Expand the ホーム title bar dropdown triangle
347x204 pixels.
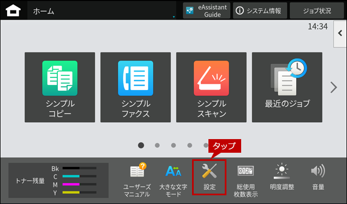(174, 17)
